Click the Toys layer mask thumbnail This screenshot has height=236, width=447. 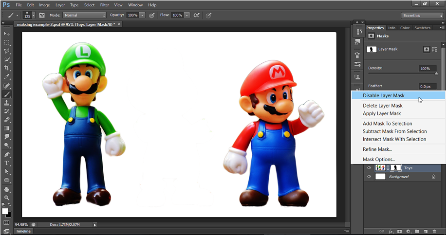[396, 168]
